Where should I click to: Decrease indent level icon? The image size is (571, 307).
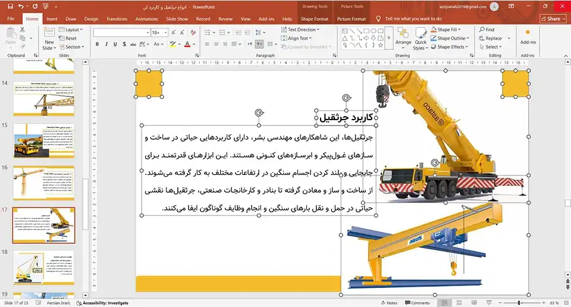click(238, 32)
